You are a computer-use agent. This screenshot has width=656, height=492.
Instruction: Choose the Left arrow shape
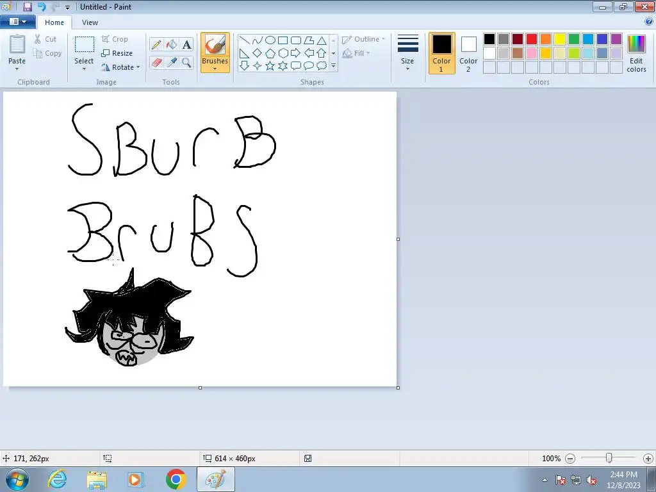coord(309,53)
